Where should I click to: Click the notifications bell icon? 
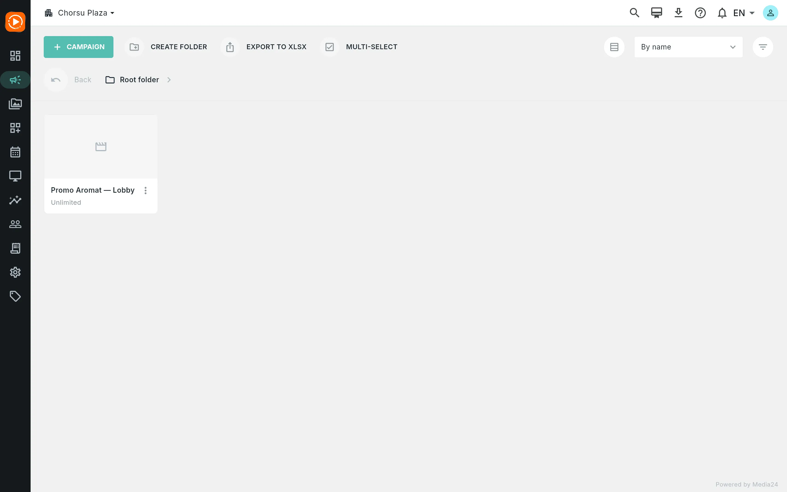click(x=722, y=13)
